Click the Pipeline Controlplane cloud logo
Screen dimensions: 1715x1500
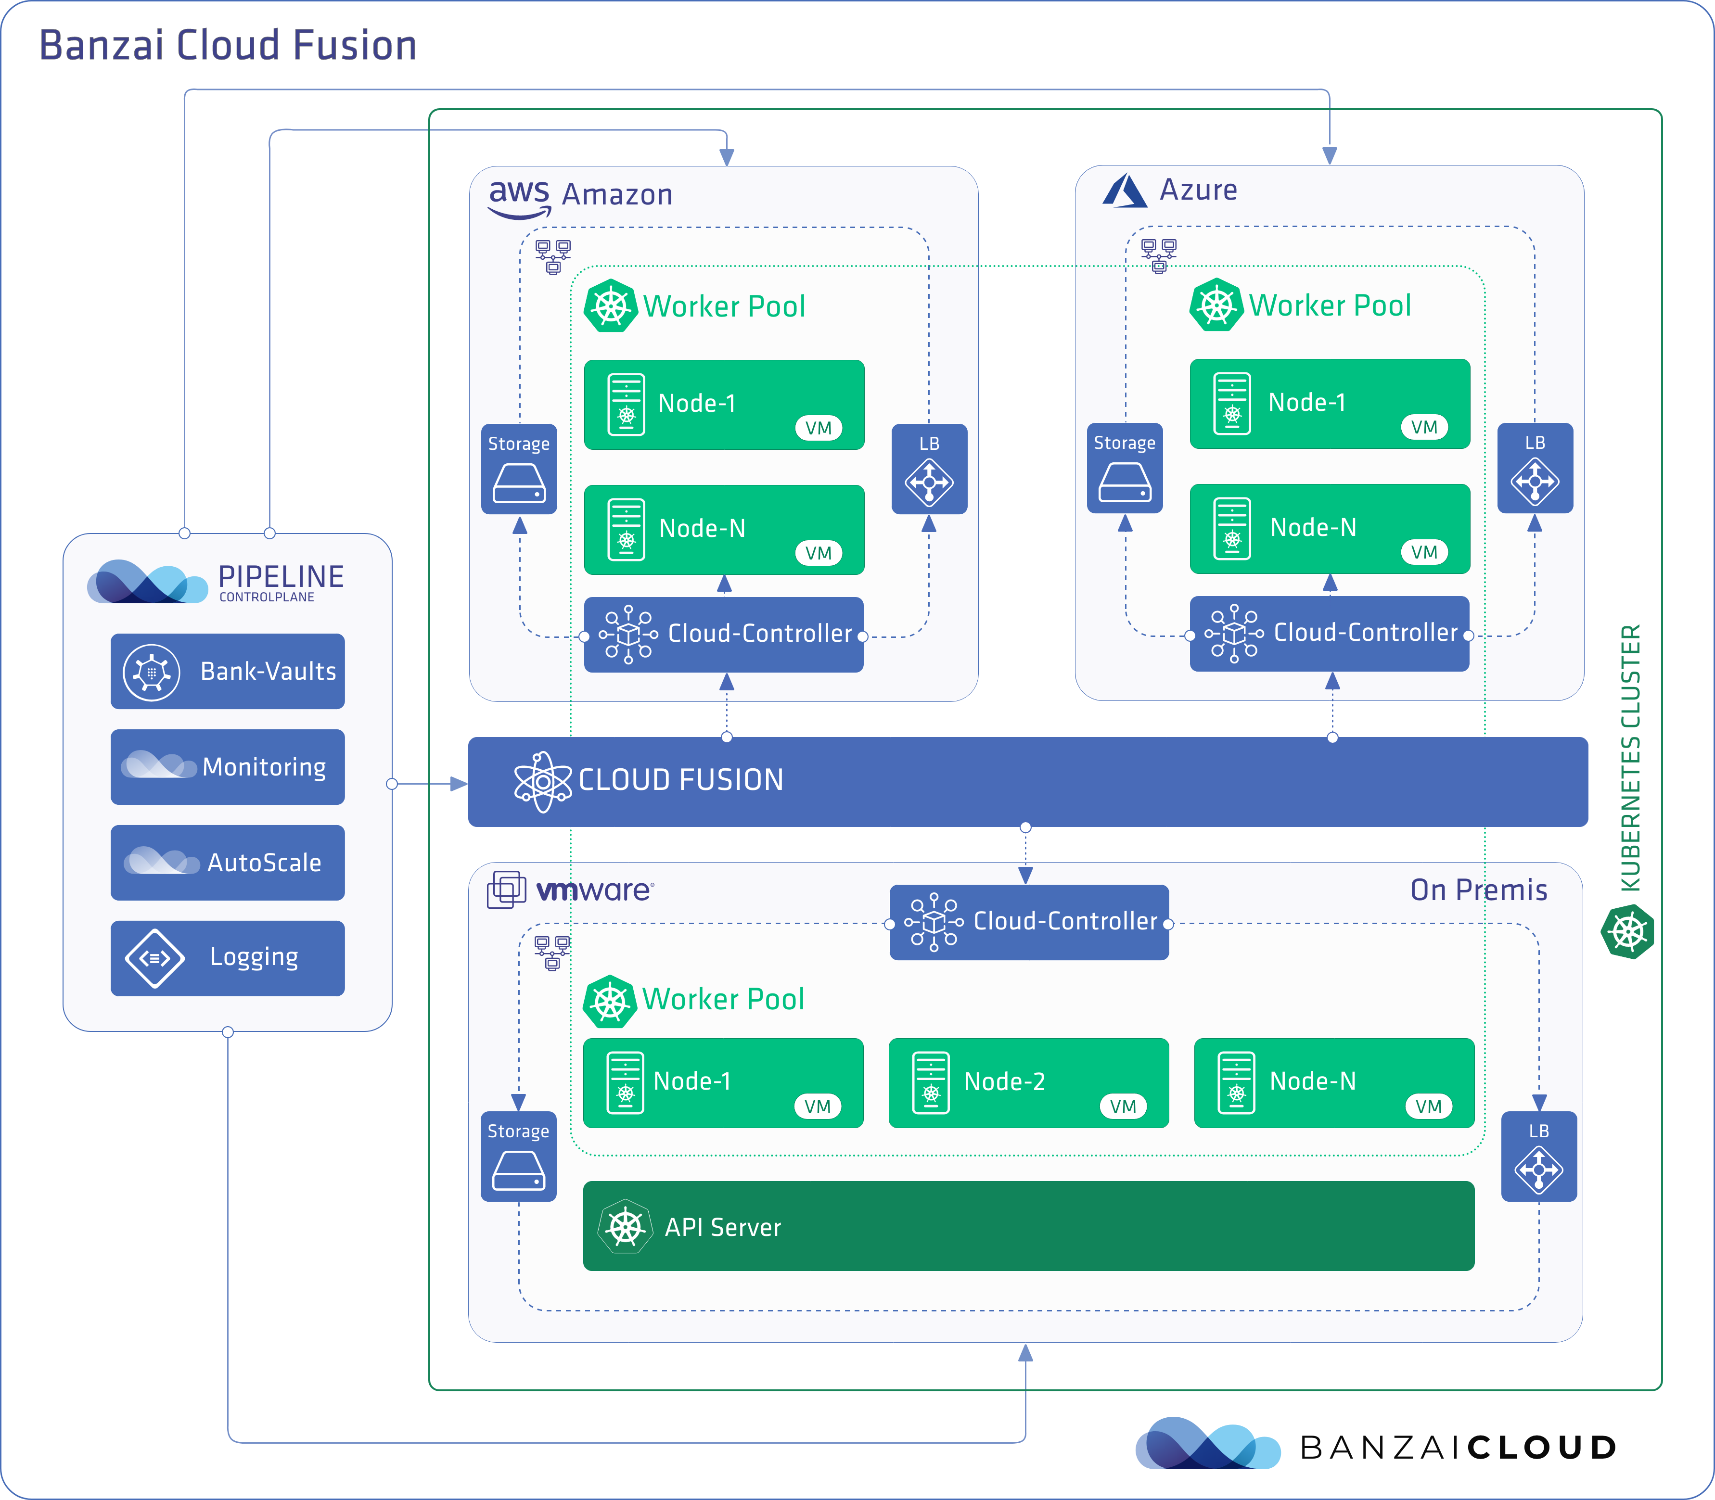tap(147, 582)
